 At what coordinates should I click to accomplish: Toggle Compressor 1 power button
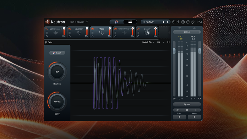click(47, 29)
